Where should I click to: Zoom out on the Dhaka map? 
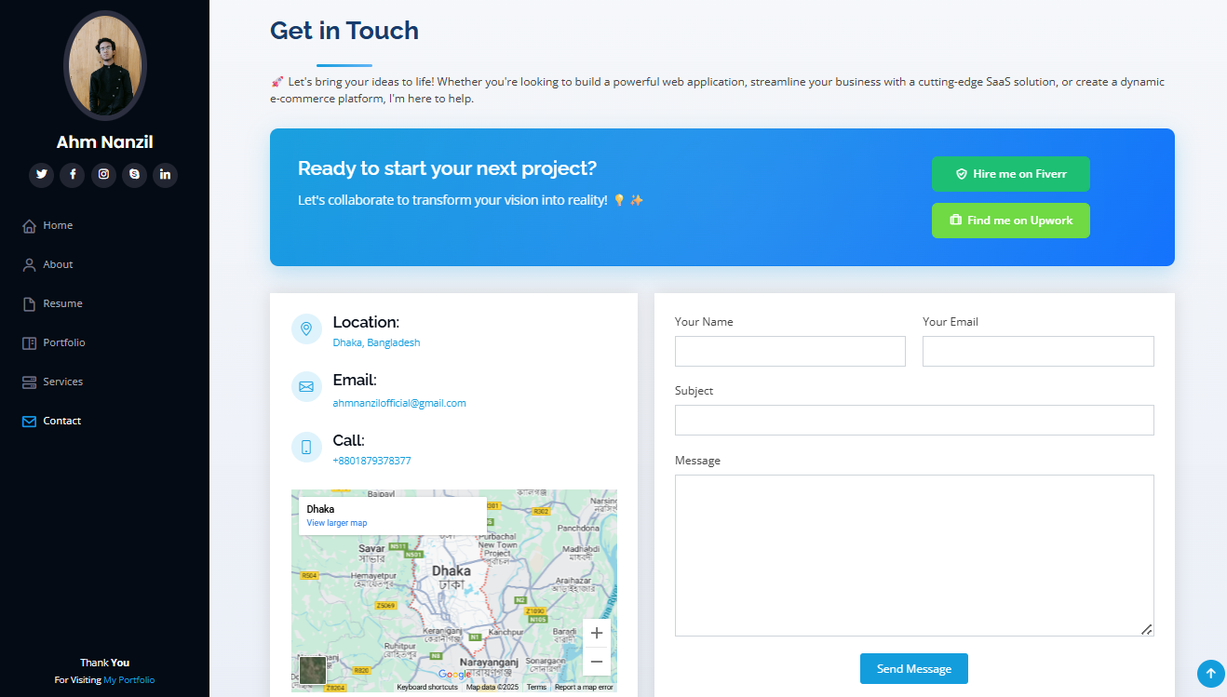coord(597,662)
